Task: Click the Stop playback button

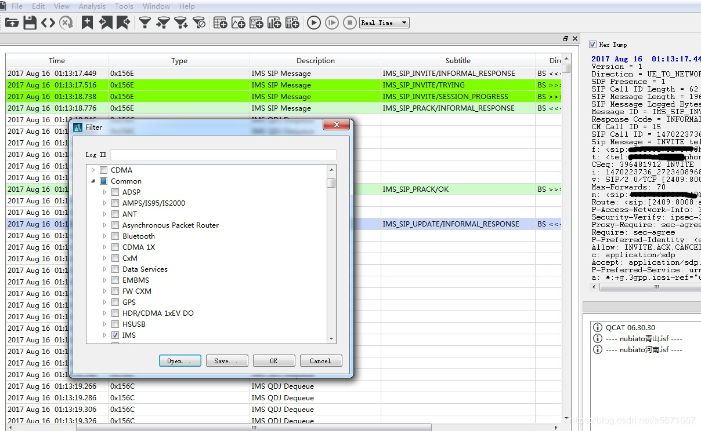Action: click(349, 23)
